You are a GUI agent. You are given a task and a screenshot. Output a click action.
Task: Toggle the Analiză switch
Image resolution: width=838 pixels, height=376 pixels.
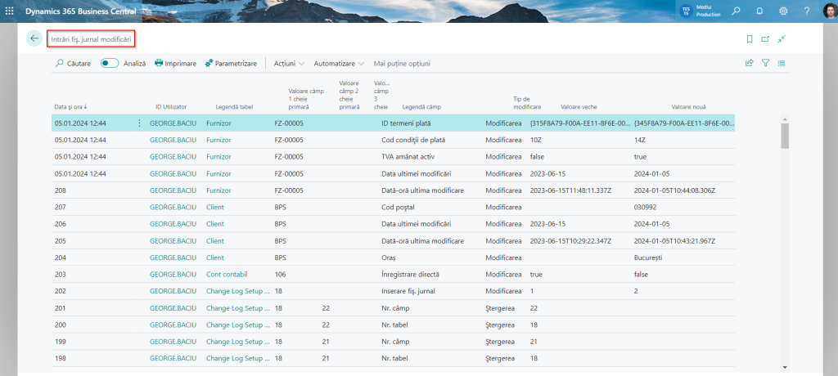110,63
